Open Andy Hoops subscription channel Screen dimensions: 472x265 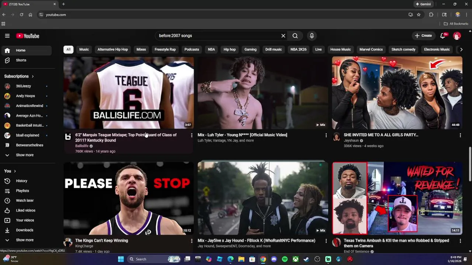click(x=26, y=96)
